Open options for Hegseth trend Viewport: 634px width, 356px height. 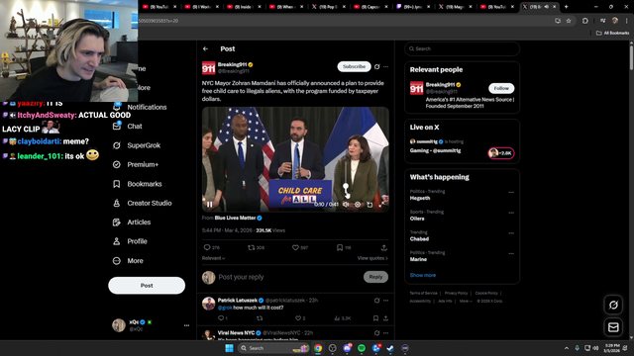(x=511, y=193)
